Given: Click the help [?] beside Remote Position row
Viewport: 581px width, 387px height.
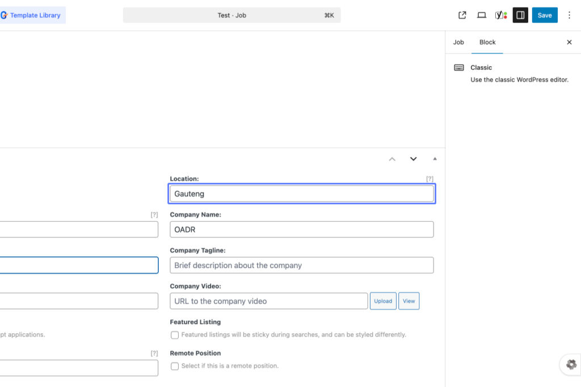Looking at the screenshot, I should click(x=154, y=354).
